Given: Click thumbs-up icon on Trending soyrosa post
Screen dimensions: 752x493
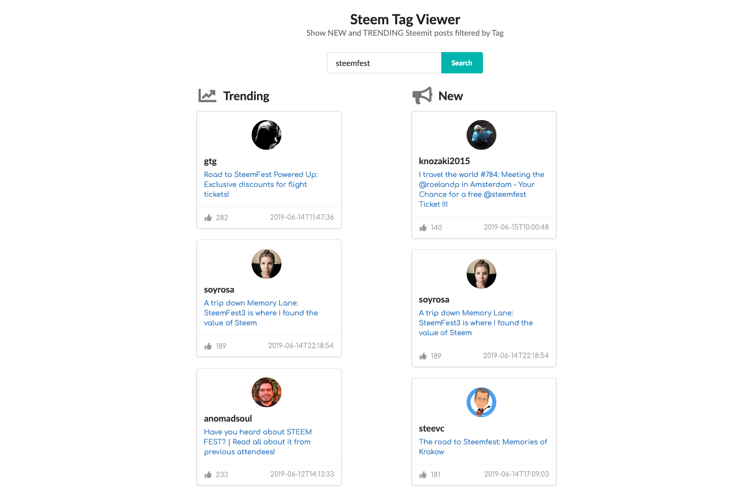Looking at the screenshot, I should tap(208, 346).
